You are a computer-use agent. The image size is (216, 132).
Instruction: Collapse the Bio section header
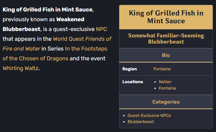(166, 55)
